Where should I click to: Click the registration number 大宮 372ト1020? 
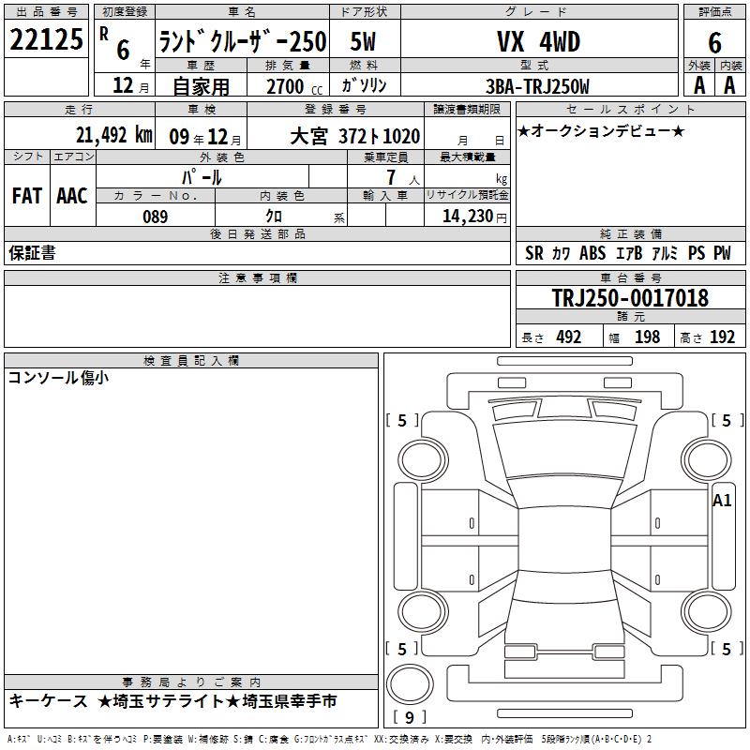click(x=355, y=136)
